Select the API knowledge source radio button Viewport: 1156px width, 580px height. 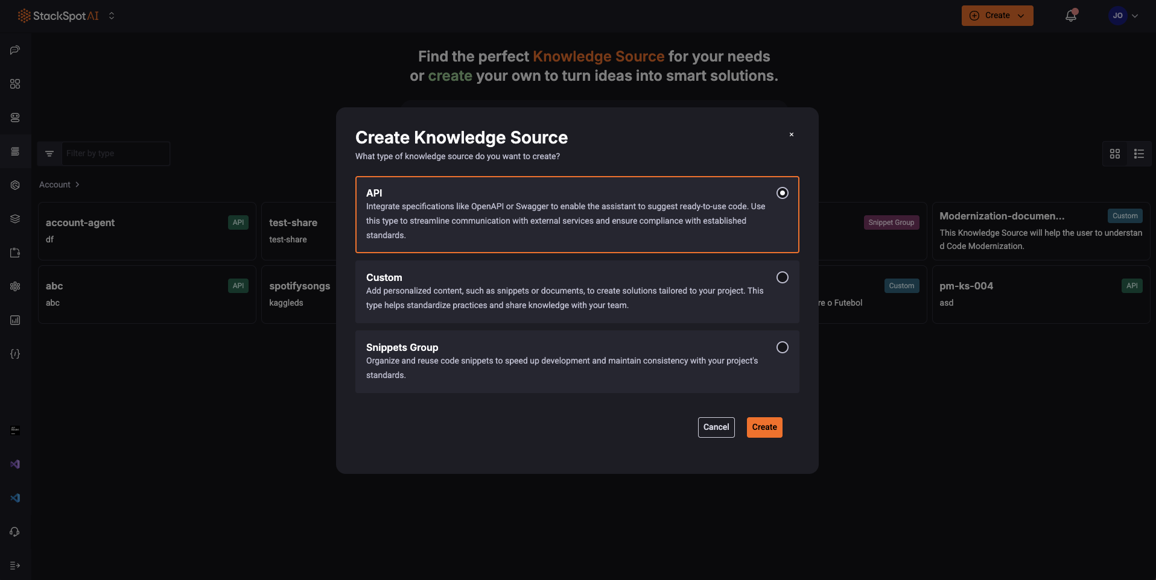(x=782, y=193)
